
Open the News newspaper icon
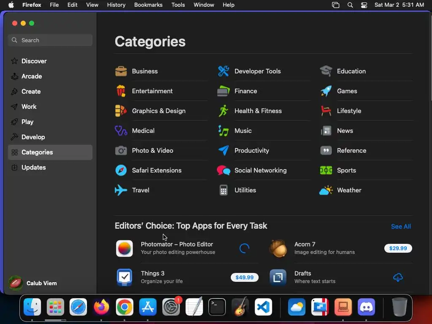click(326, 131)
